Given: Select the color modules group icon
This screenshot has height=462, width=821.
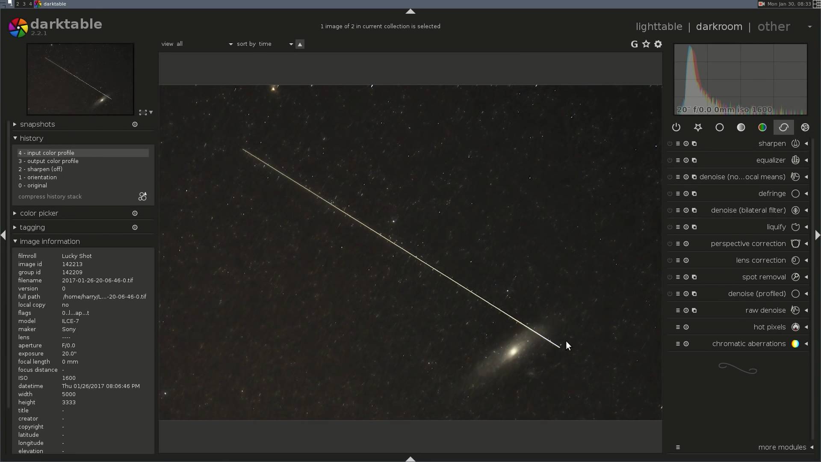Looking at the screenshot, I should click(762, 127).
